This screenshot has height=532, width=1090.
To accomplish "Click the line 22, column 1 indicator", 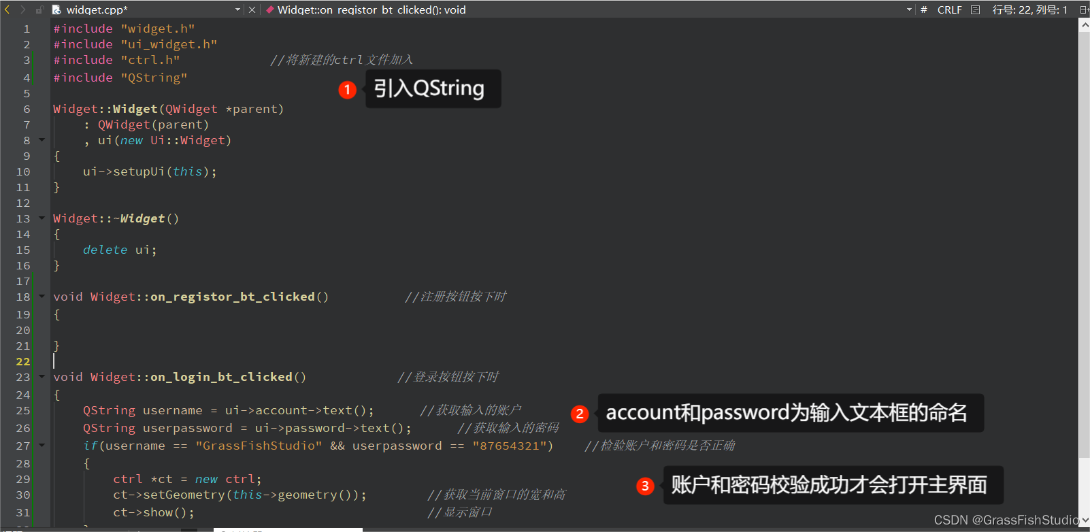I will 1030,10.
